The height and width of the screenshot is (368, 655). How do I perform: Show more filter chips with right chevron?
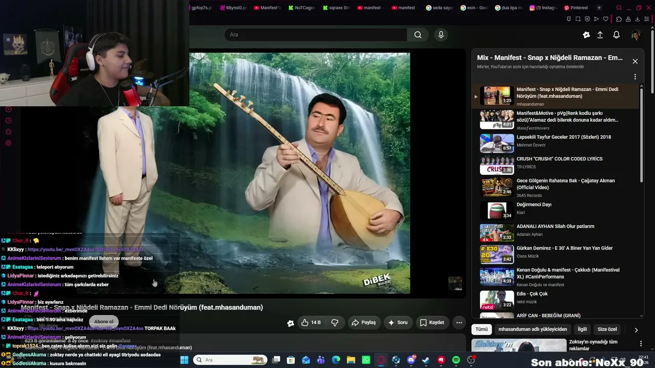tap(636, 330)
